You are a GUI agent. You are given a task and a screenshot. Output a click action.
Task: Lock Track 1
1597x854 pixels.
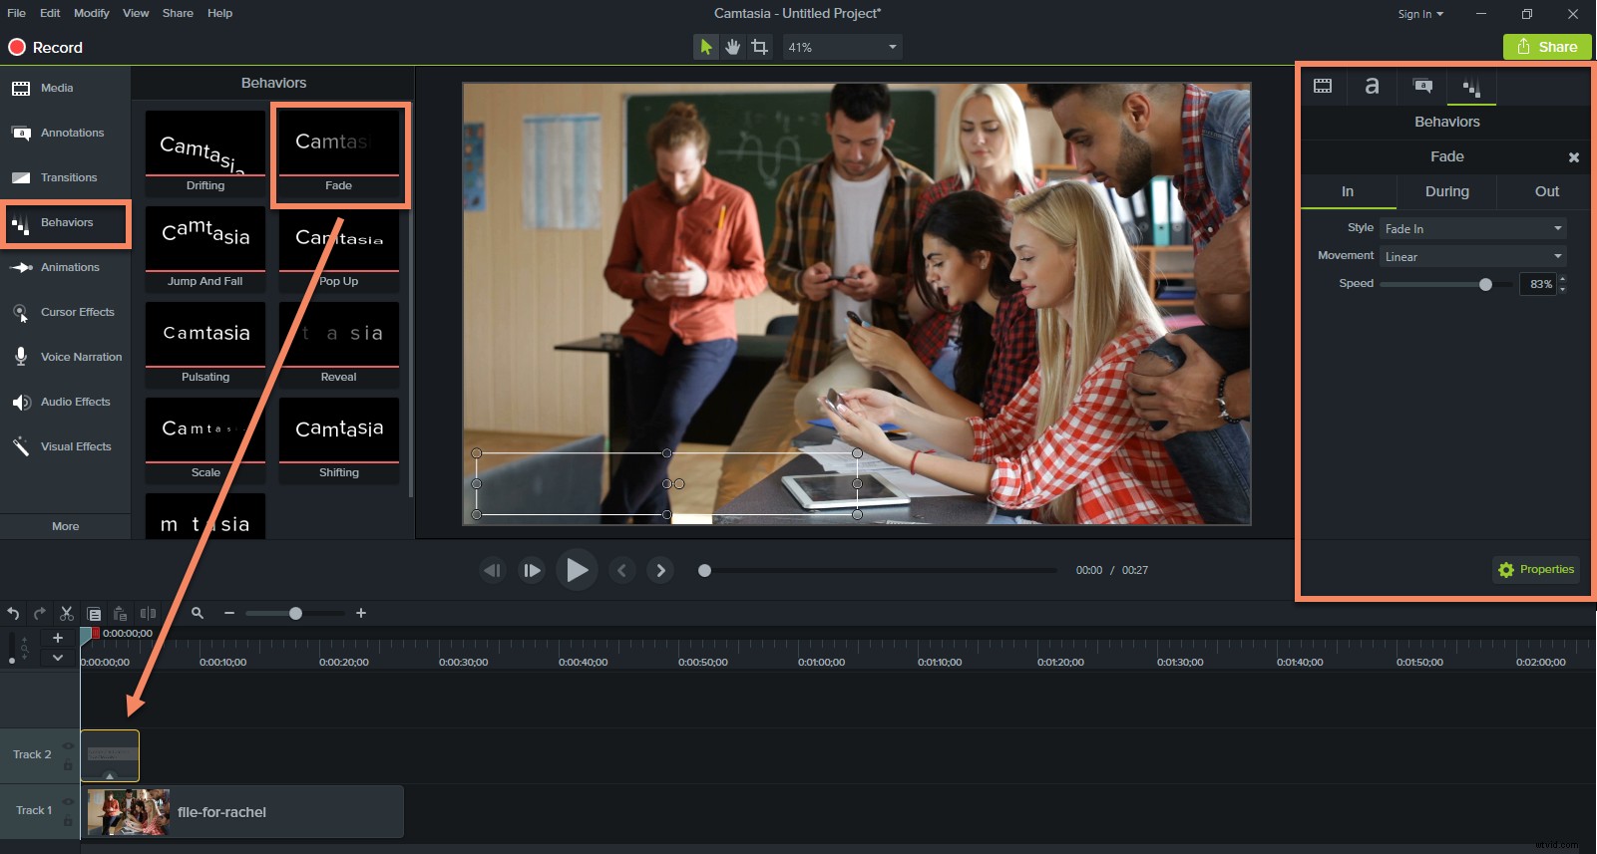[68, 821]
